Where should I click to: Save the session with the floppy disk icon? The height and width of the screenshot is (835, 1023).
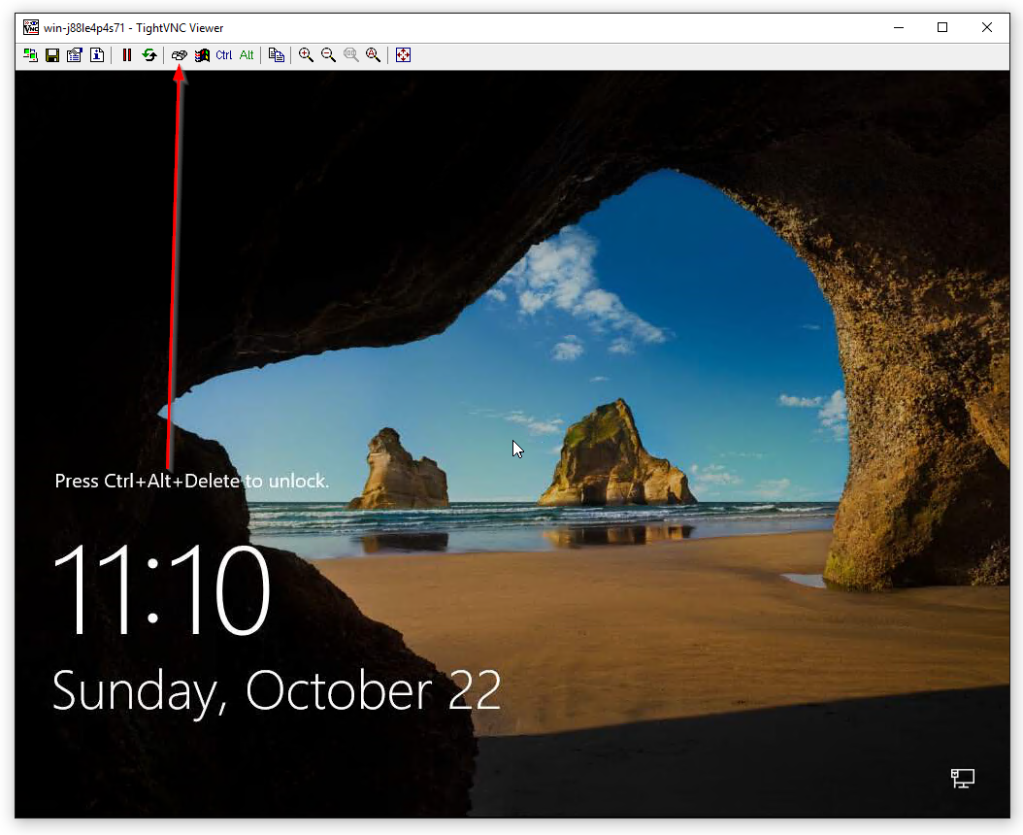(52, 54)
